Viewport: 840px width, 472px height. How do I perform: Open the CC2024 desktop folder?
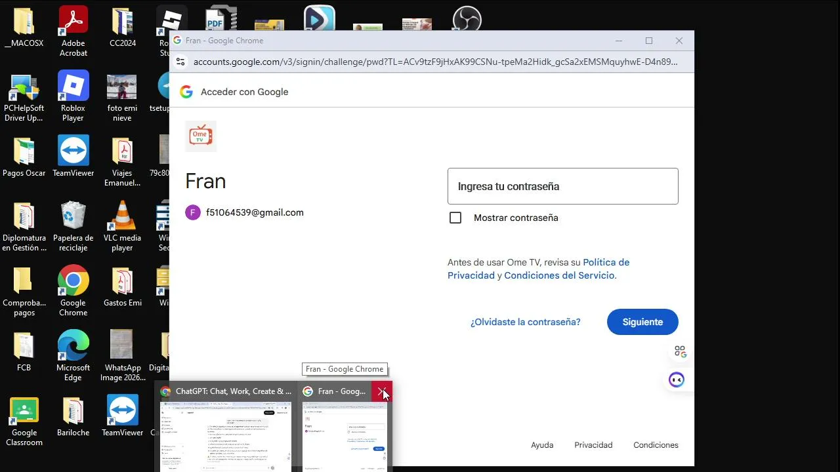point(123,28)
